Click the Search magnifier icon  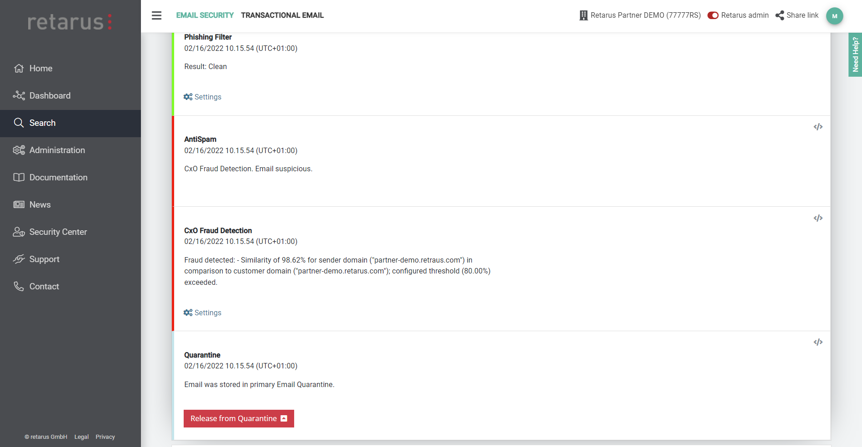[19, 123]
